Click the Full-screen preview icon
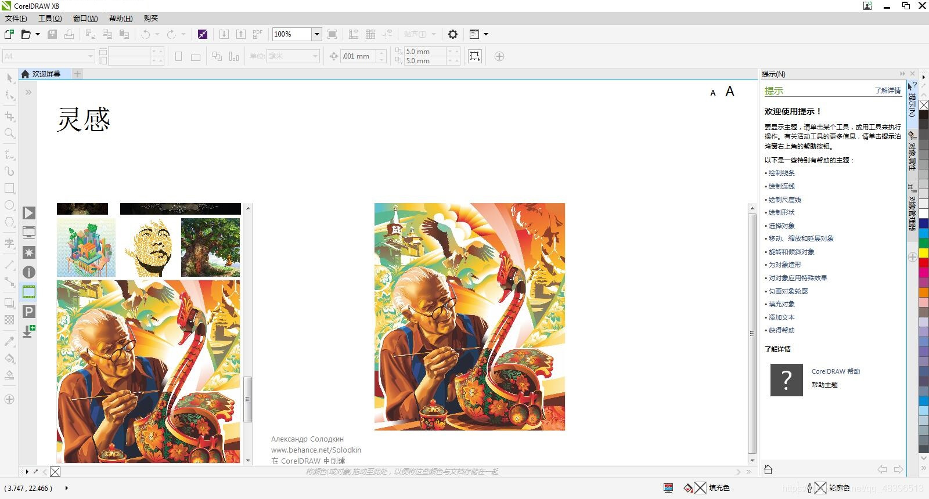The height and width of the screenshot is (499, 929). coord(332,34)
